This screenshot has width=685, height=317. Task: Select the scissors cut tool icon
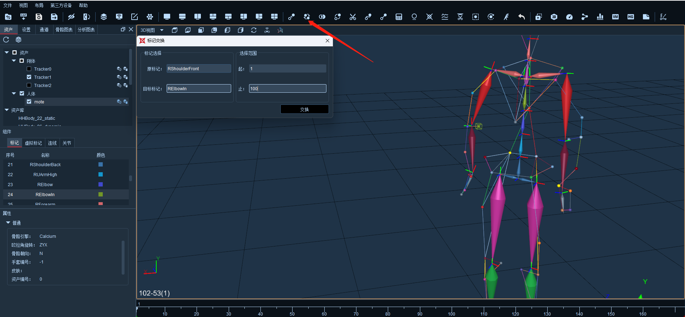[x=353, y=17]
